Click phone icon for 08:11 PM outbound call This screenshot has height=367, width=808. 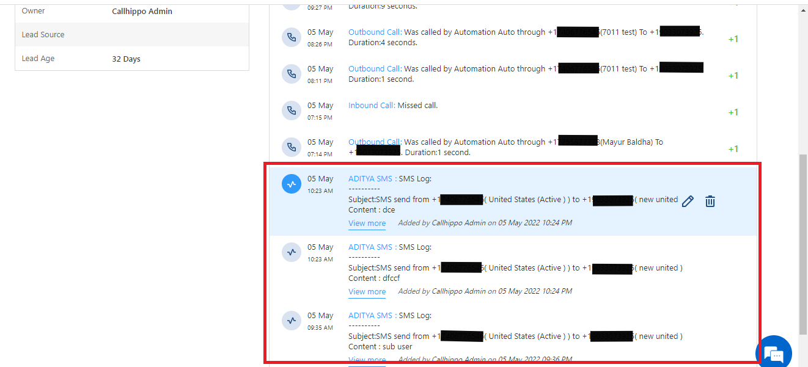pyautogui.click(x=292, y=74)
